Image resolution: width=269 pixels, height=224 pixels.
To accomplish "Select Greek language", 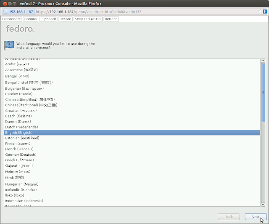I will (x=132, y=160).
